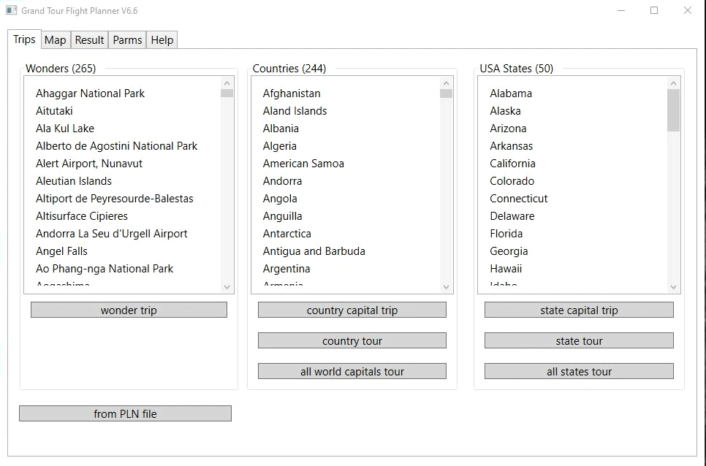Select Aleutian Islands wonder entry
The height and width of the screenshot is (466, 706).
click(74, 181)
